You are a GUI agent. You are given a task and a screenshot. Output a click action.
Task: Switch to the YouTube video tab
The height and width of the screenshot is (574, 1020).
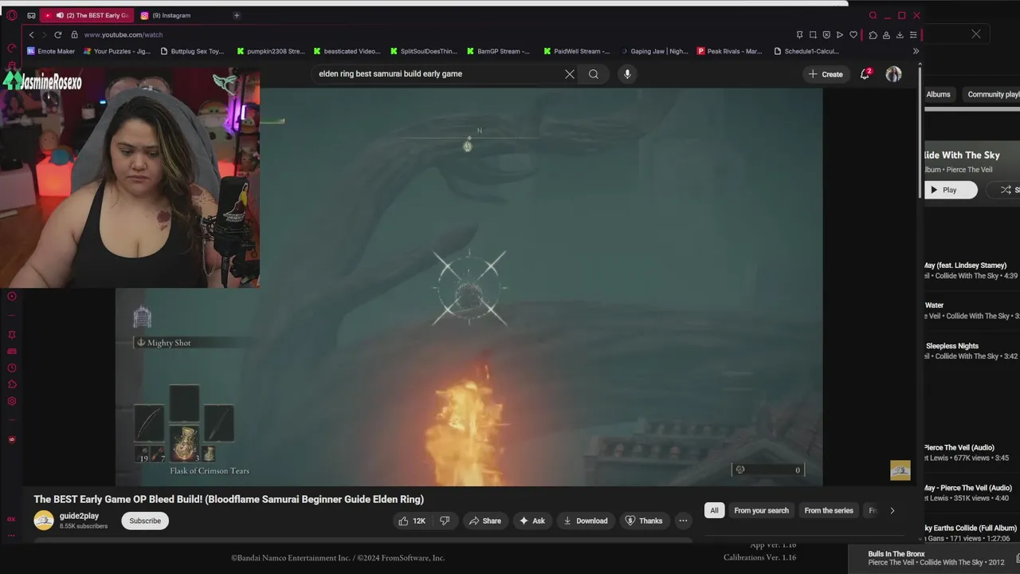(86, 15)
